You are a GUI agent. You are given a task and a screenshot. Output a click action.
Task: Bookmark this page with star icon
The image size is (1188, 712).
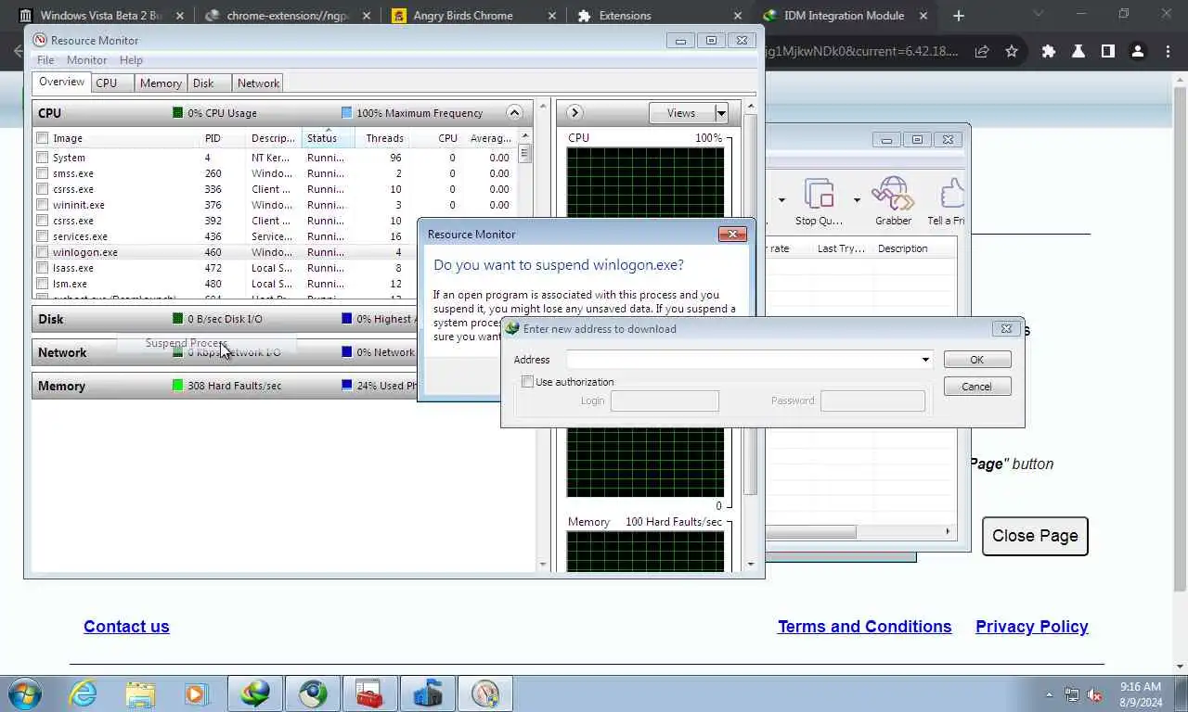pyautogui.click(x=1012, y=51)
